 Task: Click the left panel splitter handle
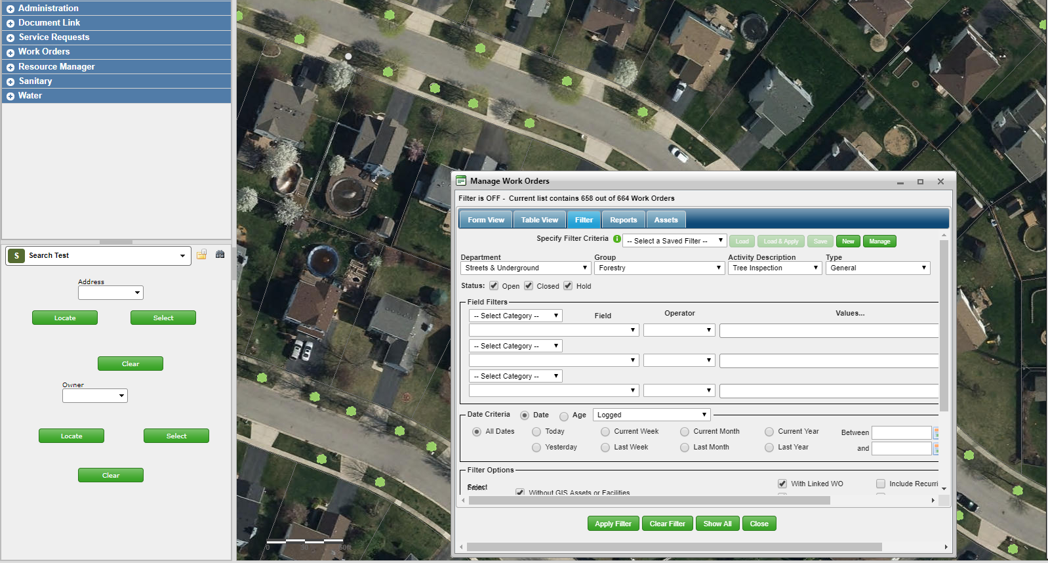[116, 241]
